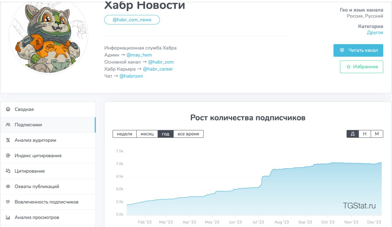Click the Анализ просмотров bar chart icon

click(x=8, y=218)
